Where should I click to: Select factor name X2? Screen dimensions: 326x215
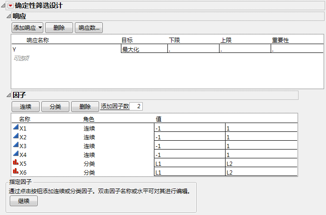click(23, 137)
